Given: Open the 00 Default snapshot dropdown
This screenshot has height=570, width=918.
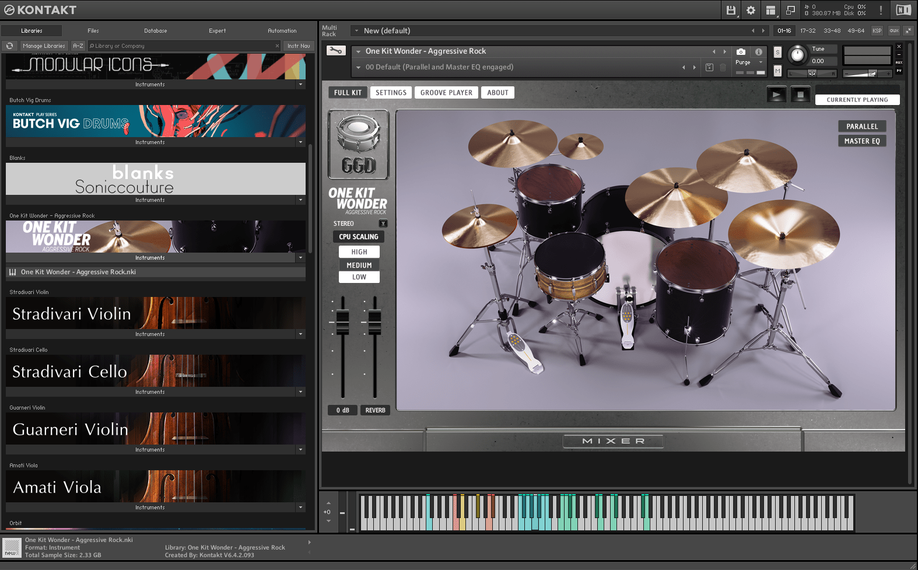Looking at the screenshot, I should tap(358, 67).
